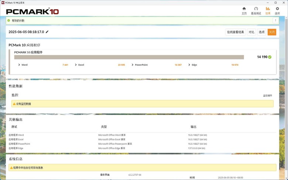Image resolution: width=288 pixels, height=180 pixels.
Task: Click the orange 关闭 button
Action: pos(272,32)
